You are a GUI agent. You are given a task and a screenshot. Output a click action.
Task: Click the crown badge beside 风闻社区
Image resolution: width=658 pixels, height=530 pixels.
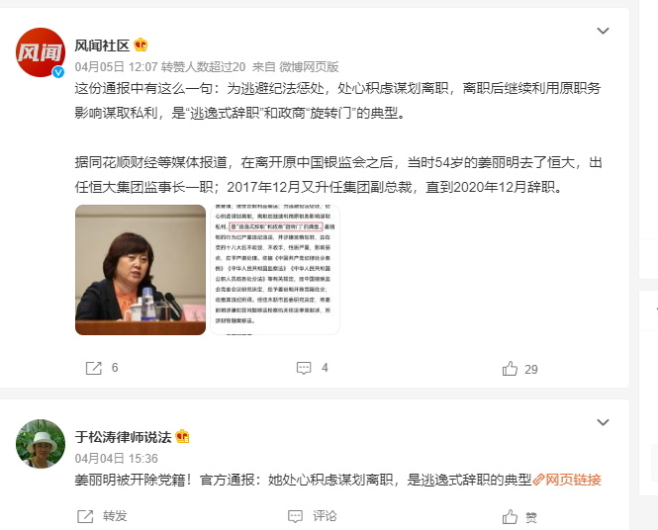[x=141, y=44]
